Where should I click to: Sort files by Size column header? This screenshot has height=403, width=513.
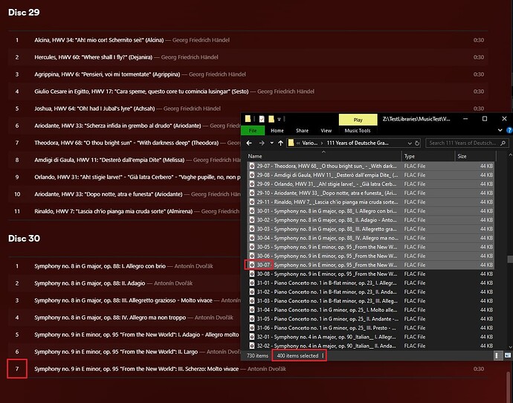coord(475,156)
